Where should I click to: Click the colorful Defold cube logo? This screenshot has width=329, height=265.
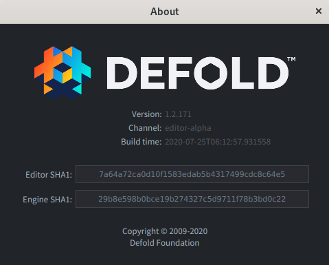63,73
